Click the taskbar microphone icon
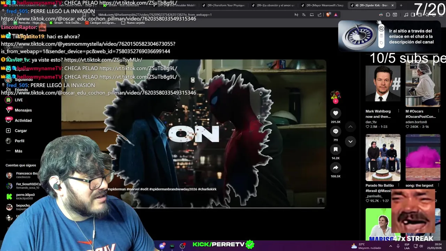Screen dimensions: 446x251 (x=398, y=246)
